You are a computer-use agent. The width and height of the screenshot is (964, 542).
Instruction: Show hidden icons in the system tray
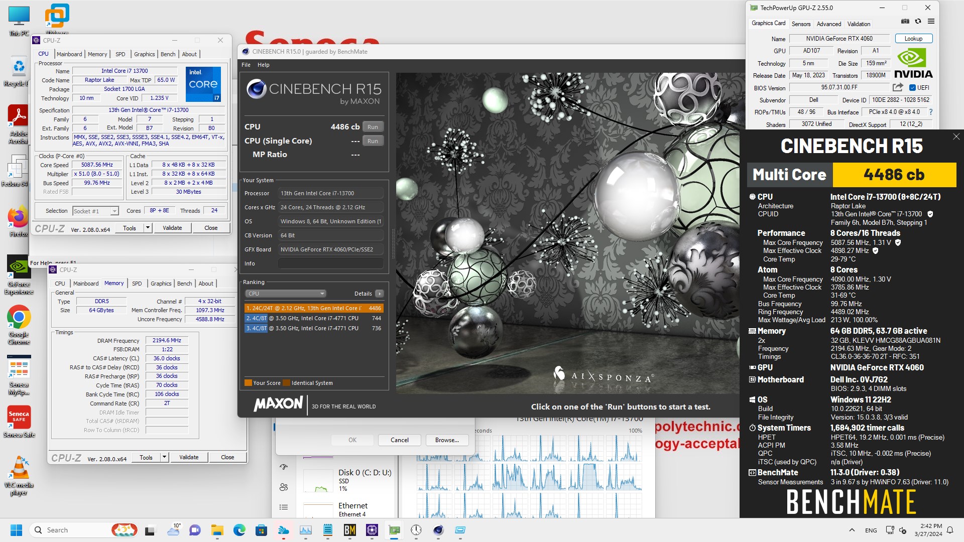(852, 530)
